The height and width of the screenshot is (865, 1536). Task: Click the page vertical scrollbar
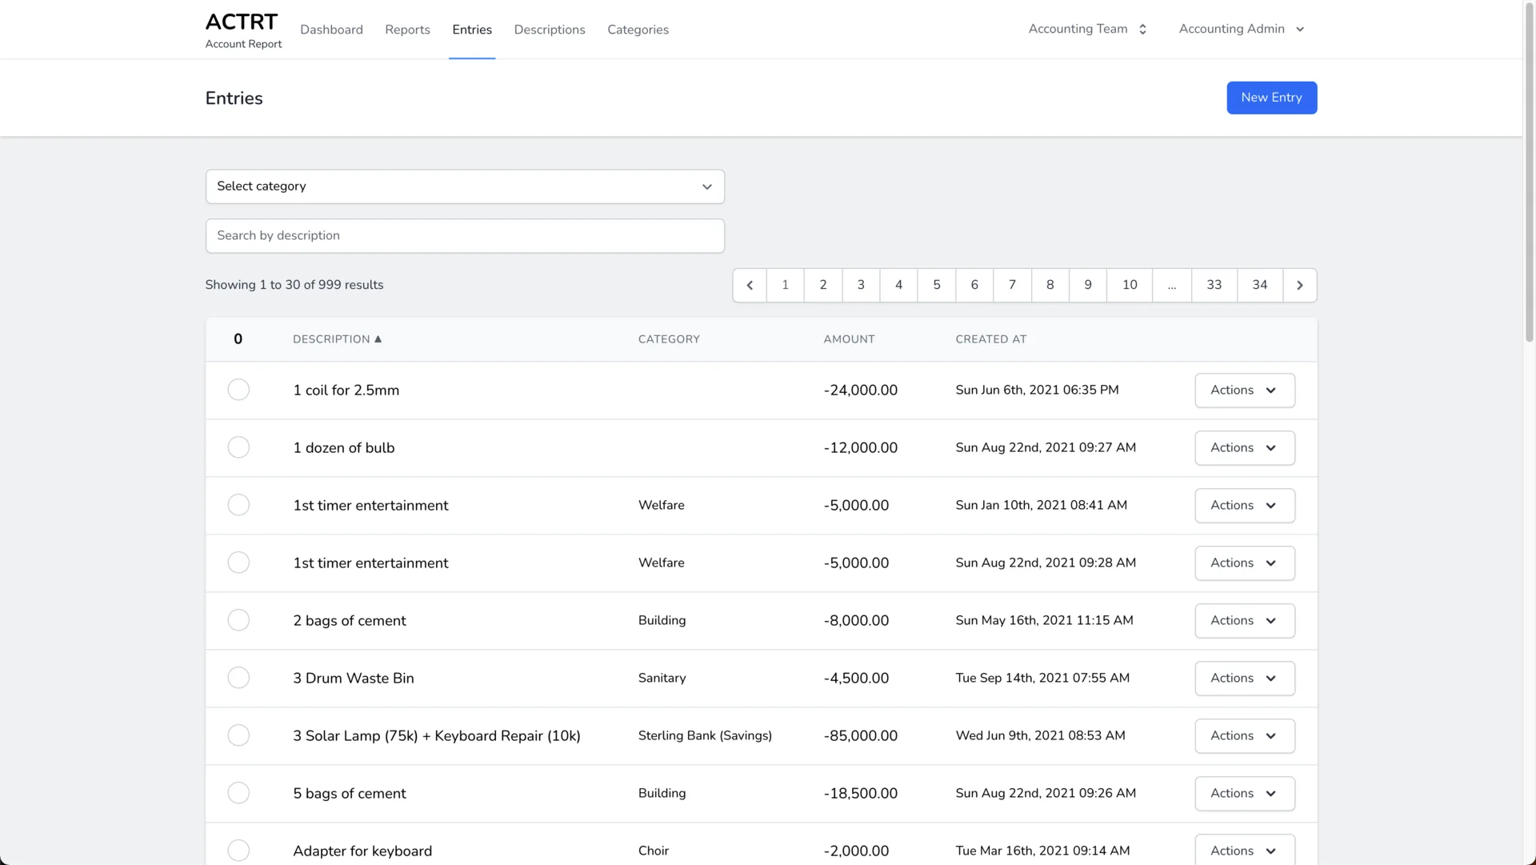1530,173
